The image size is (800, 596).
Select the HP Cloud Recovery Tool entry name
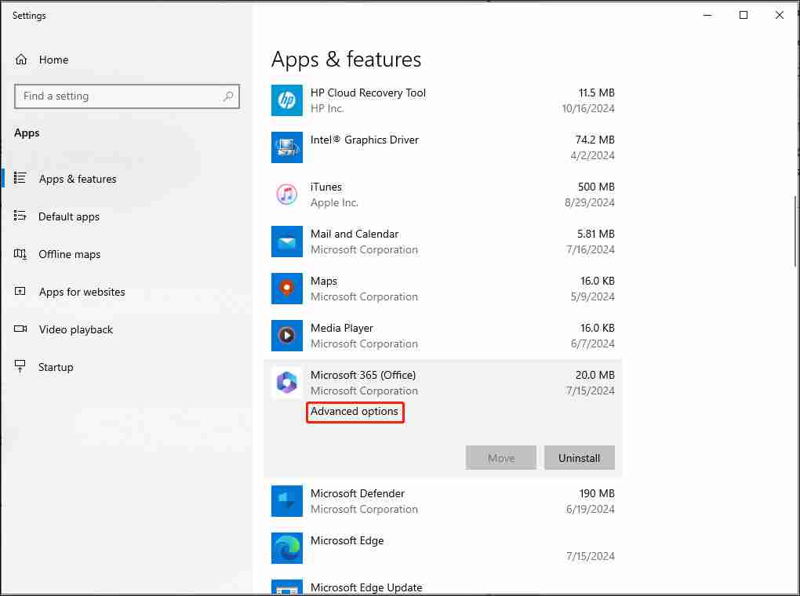pos(368,93)
